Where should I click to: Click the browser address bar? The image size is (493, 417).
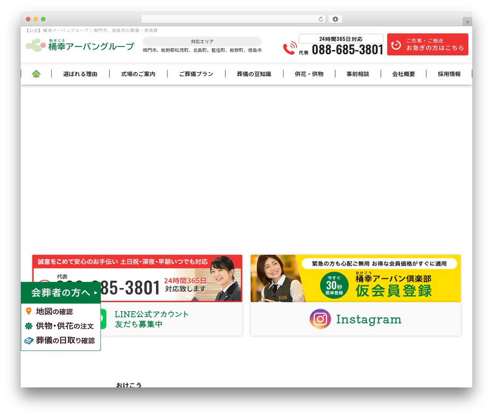[x=233, y=19]
